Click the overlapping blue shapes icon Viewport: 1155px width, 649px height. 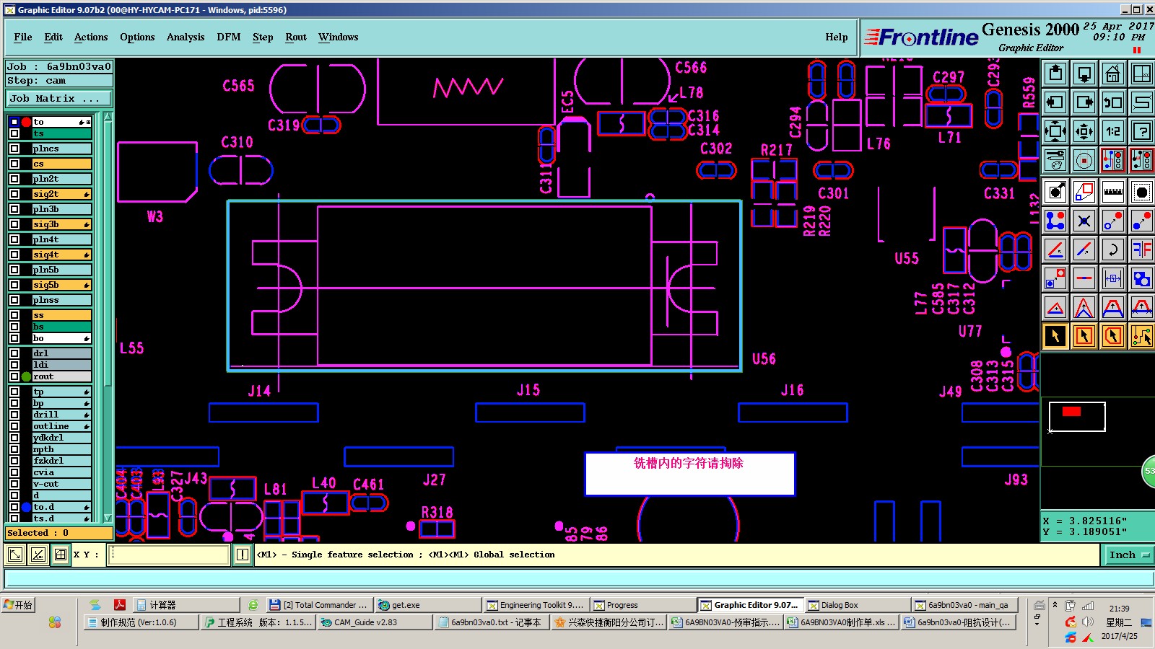tap(1142, 278)
